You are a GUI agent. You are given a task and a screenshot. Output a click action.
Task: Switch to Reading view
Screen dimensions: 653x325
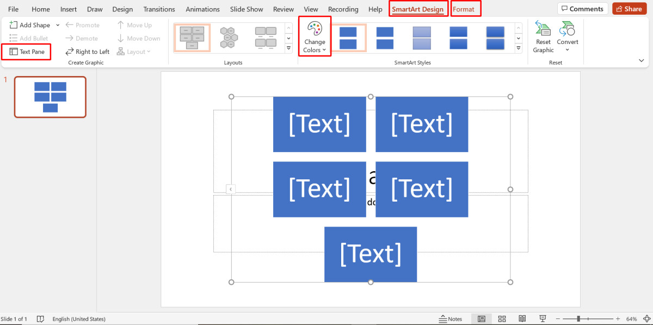tap(522, 319)
